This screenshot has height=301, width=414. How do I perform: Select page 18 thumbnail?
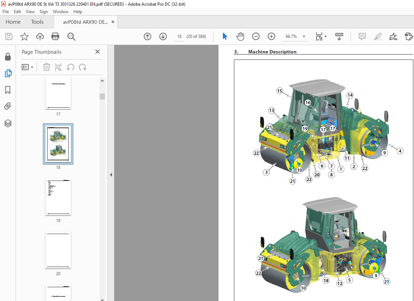point(58,144)
